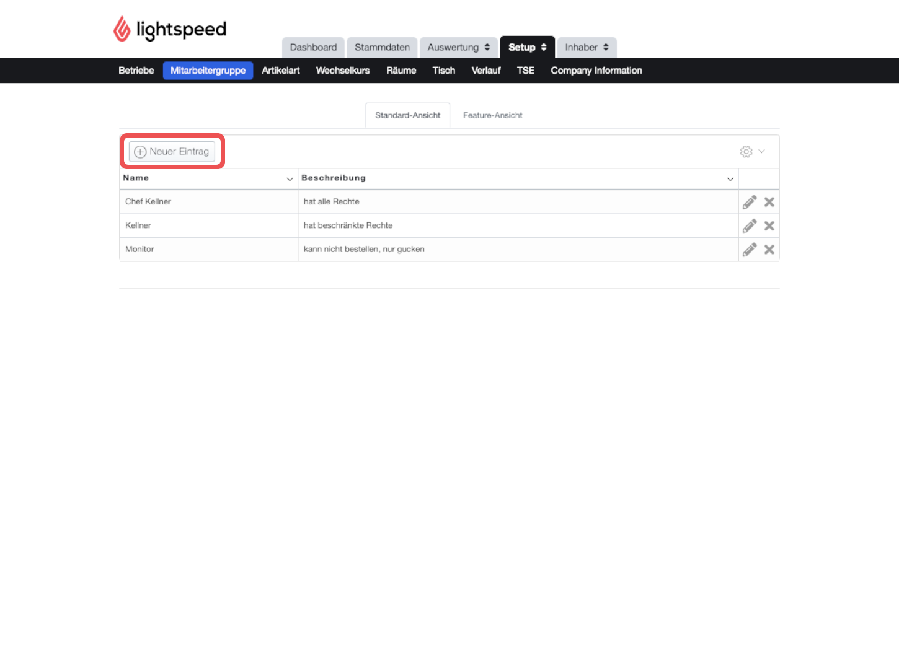The height and width of the screenshot is (669, 899).
Task: Open the Tisch section
Action: (444, 71)
